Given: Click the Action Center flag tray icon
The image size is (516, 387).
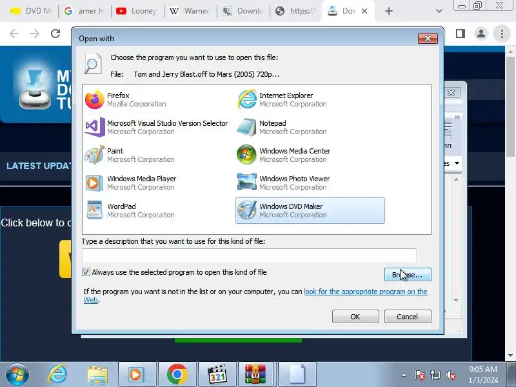Looking at the screenshot, I should 419,375.
